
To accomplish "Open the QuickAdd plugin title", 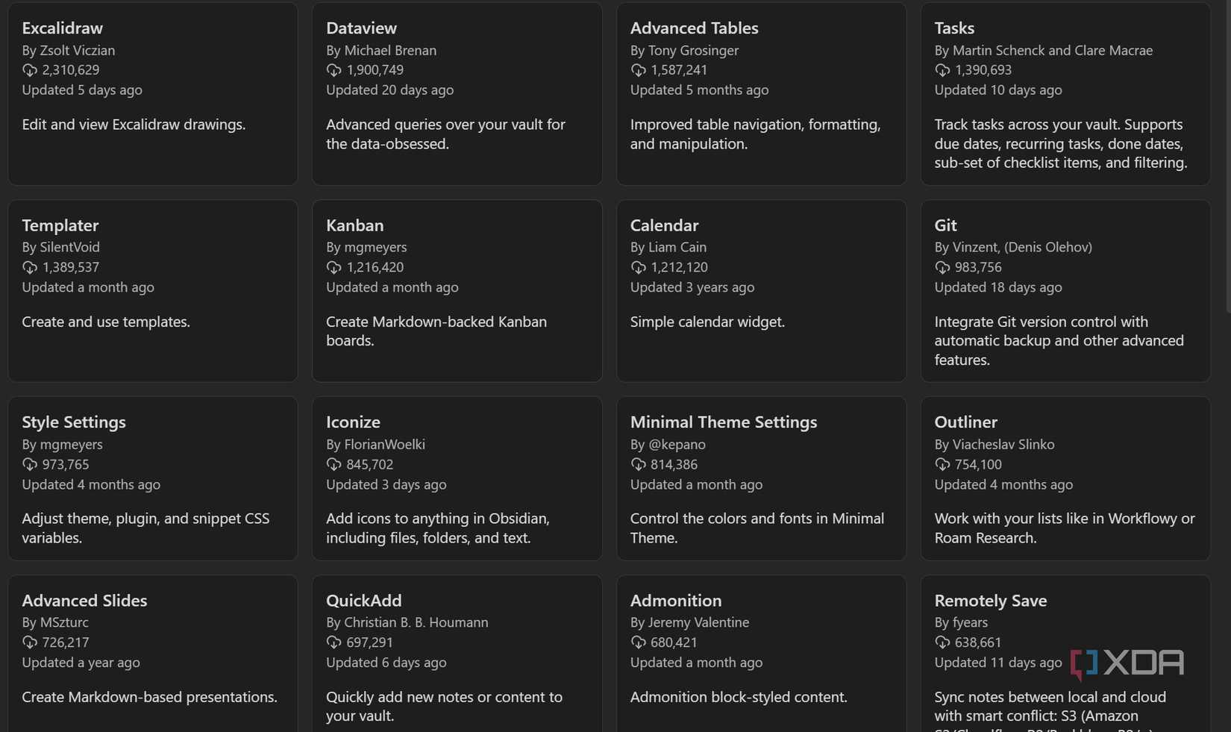I will pos(364,601).
